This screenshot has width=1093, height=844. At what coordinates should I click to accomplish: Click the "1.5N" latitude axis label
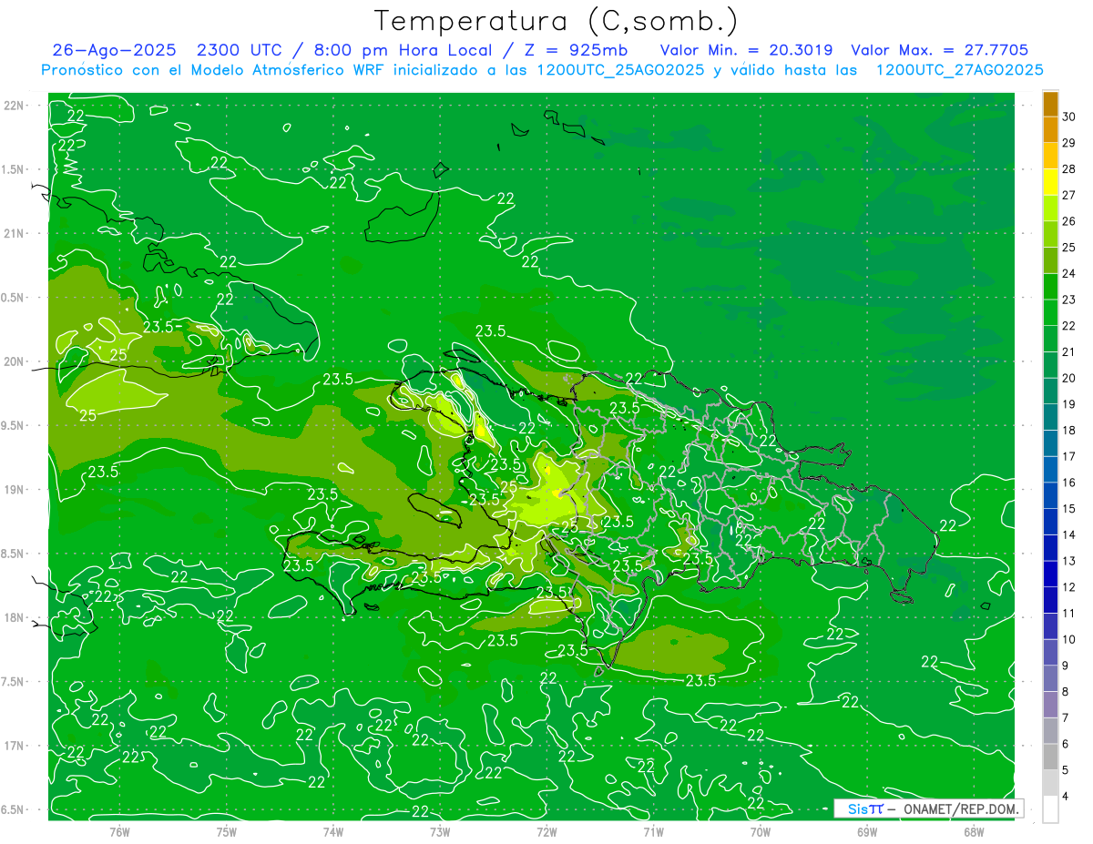[13, 170]
